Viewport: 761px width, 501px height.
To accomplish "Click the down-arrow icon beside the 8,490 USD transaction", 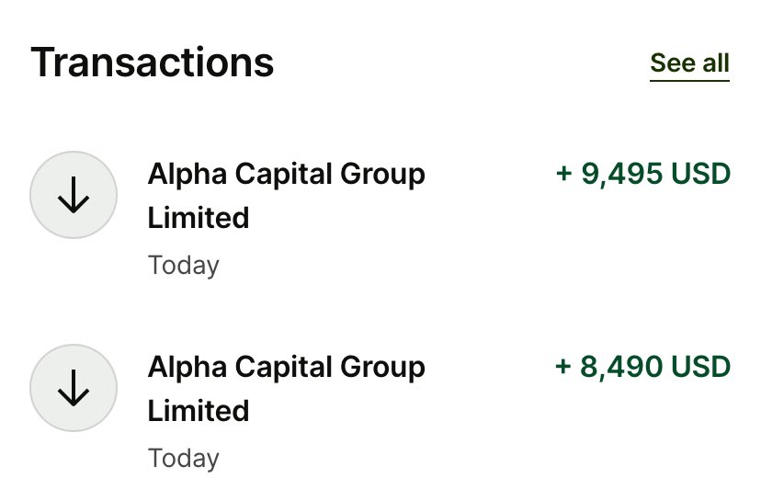I will [x=74, y=388].
